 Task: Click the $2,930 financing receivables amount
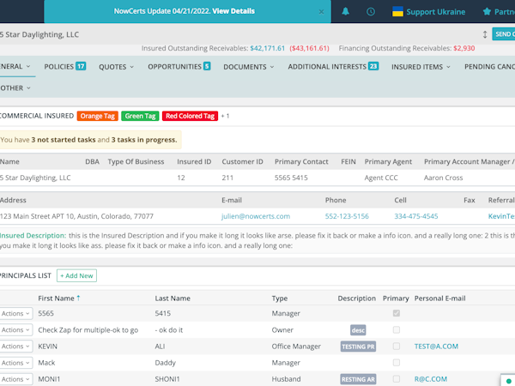click(464, 48)
